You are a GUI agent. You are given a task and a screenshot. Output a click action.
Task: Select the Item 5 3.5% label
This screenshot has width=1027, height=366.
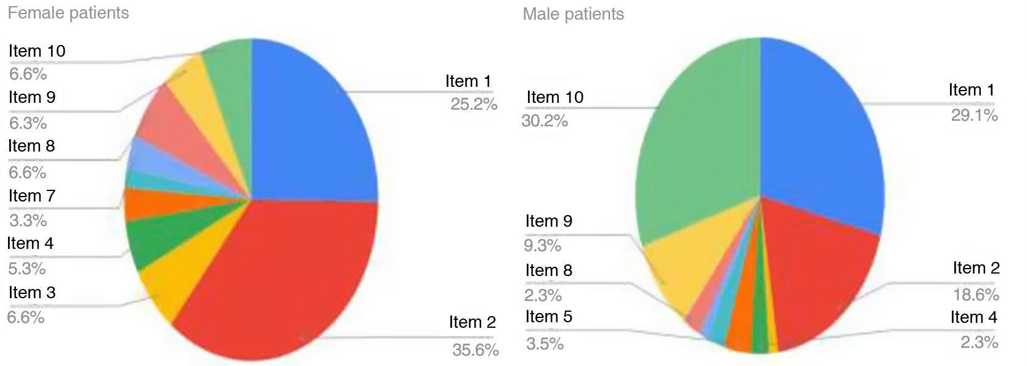coord(548,329)
